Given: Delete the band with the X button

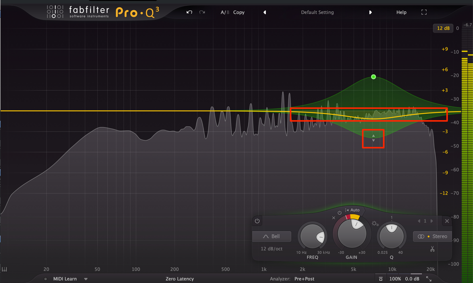Looking at the screenshot, I should pyautogui.click(x=447, y=221).
